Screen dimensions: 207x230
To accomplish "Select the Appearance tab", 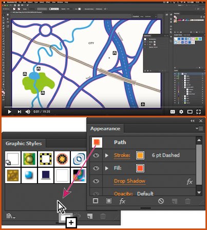I will coord(105,129).
